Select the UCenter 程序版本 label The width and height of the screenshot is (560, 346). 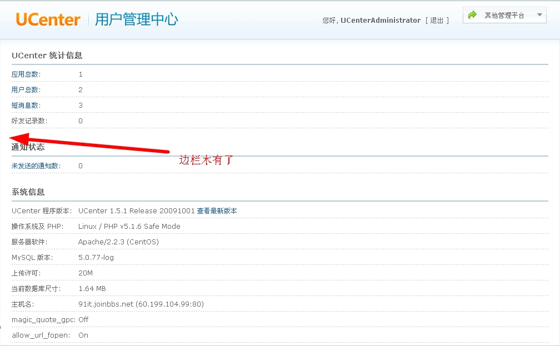pos(42,210)
